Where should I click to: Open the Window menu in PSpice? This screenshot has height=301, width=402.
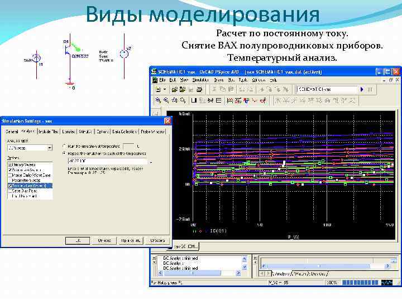tap(259, 80)
